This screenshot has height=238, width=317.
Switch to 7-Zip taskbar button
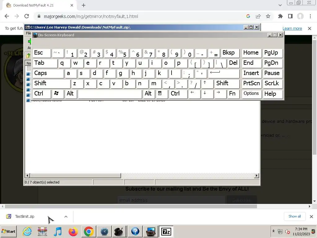point(166,231)
